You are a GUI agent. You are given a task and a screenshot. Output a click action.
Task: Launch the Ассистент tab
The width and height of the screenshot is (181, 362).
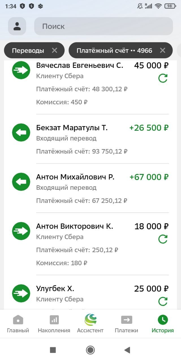[90, 324]
